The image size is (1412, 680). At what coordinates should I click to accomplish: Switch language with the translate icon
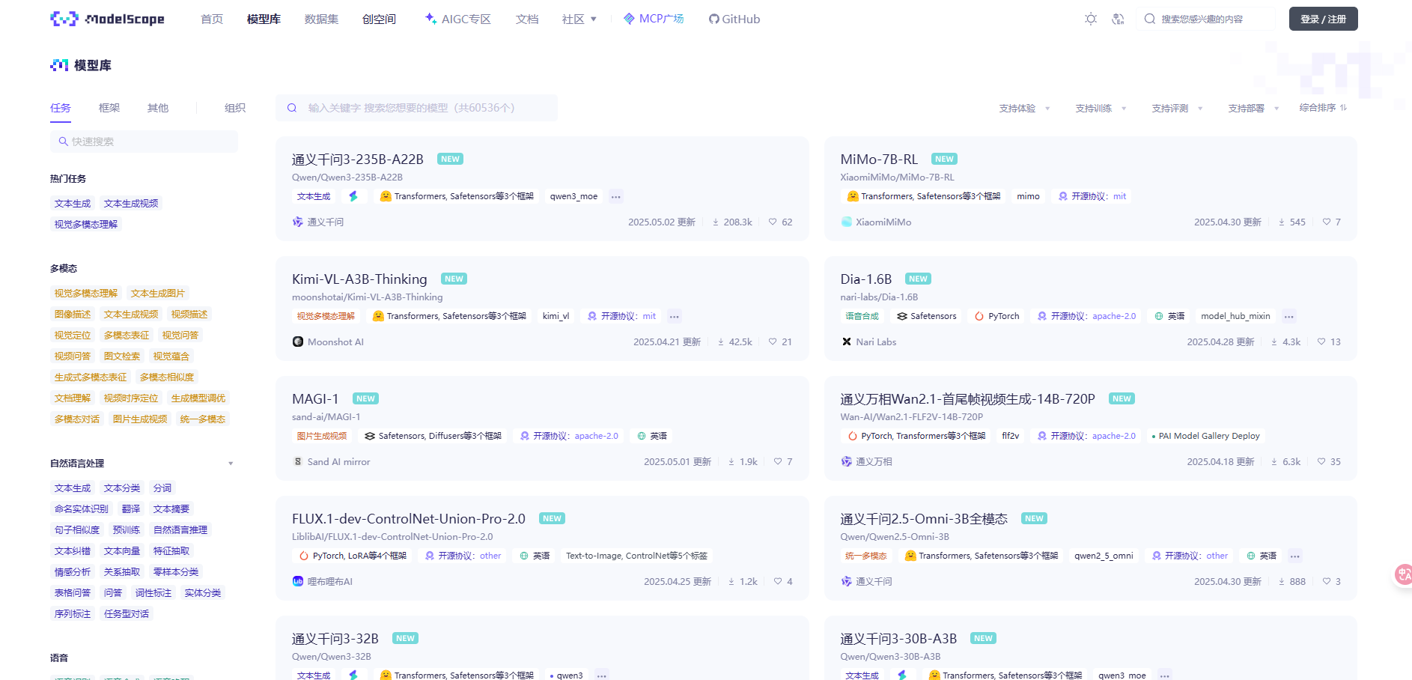tap(1118, 19)
